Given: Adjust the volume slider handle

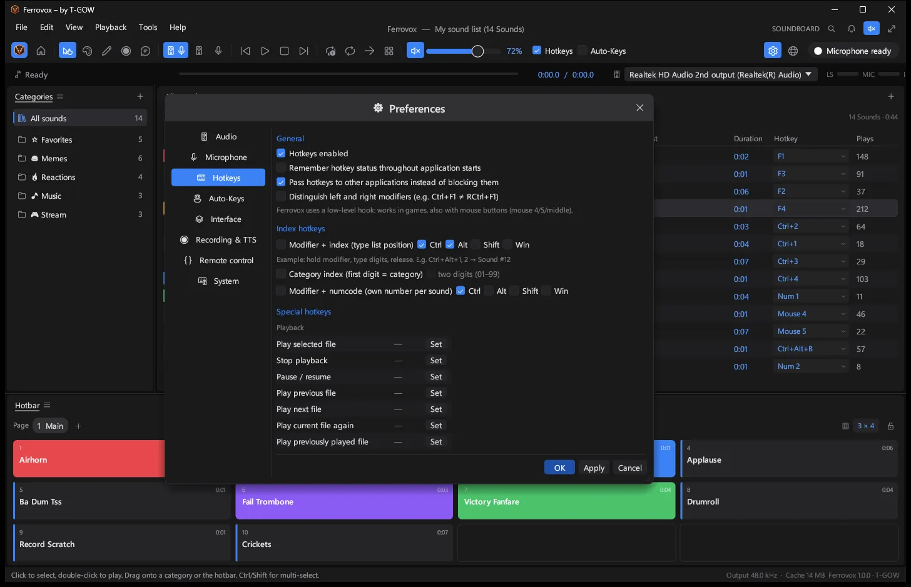Looking at the screenshot, I should [x=477, y=51].
